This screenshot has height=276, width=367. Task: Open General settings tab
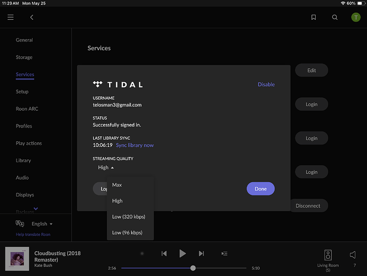(24, 40)
